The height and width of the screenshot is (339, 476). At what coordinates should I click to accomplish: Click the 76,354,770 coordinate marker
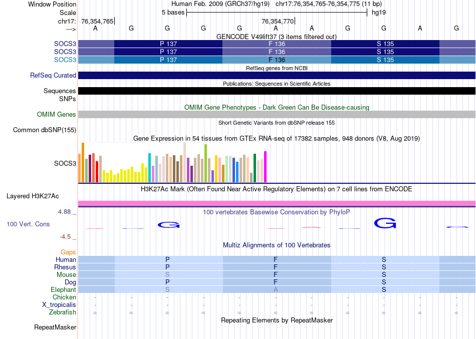pos(278,21)
